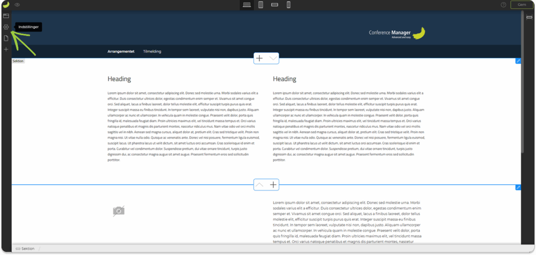Viewport: 536px width, 255px height.
Task: Click the Gem save button
Action: click(x=521, y=5)
